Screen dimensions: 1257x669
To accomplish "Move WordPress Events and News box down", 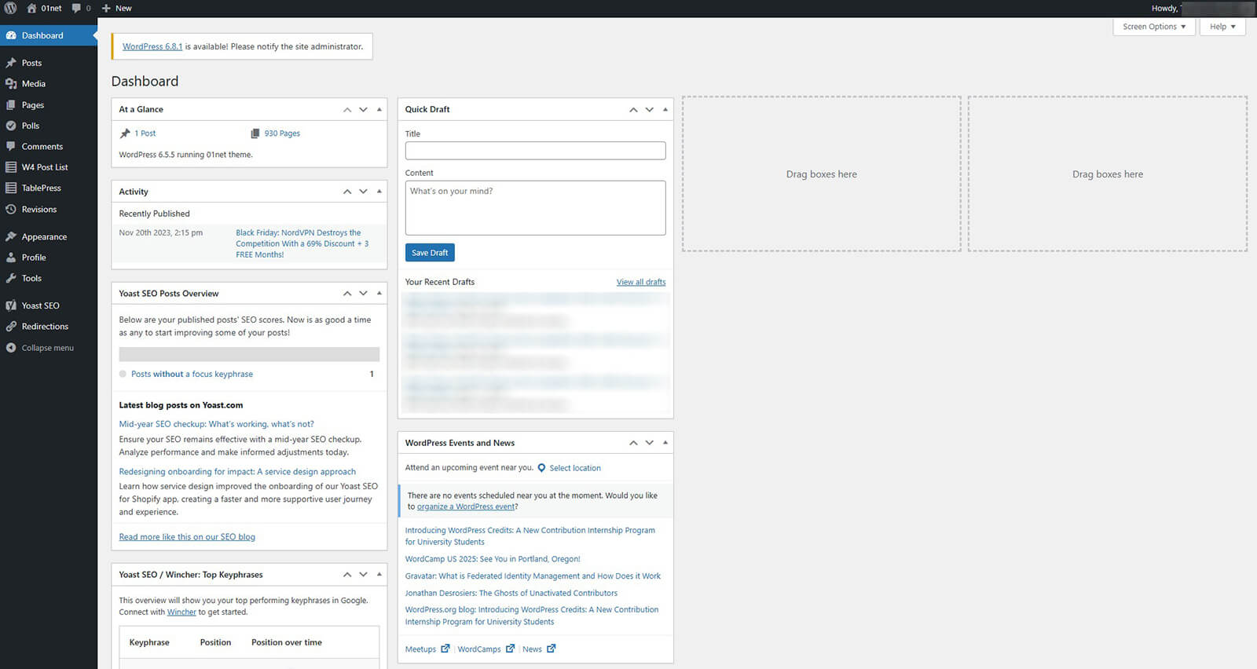I will pyautogui.click(x=649, y=443).
